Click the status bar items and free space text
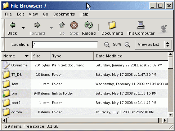This screenshot has height=131, width=175. [x=32, y=126]
